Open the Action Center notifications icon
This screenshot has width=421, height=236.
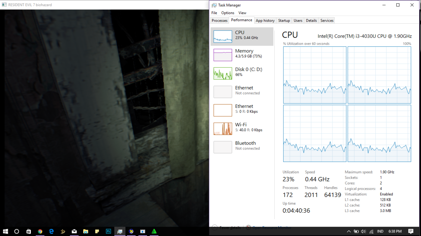point(411,231)
